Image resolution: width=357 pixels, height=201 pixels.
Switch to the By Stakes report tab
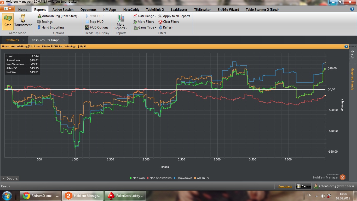pos(12,40)
